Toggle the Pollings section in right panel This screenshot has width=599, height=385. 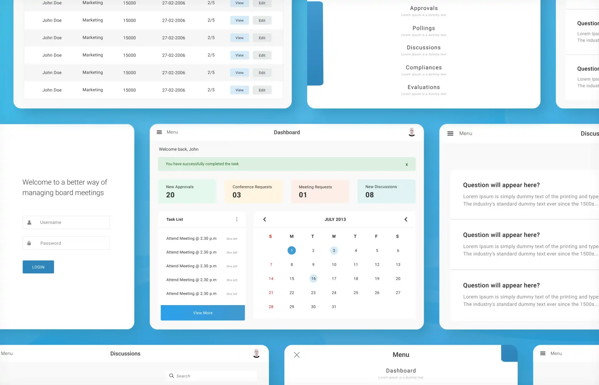[x=423, y=27]
